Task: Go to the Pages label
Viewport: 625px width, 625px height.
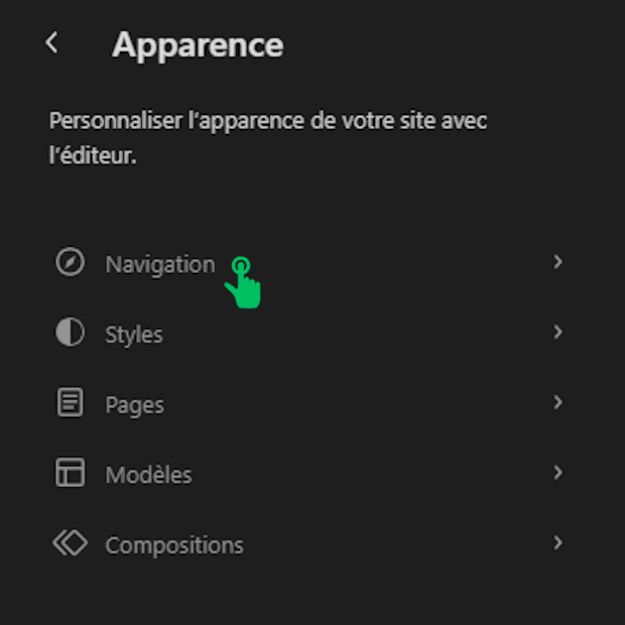Action: pos(135,406)
